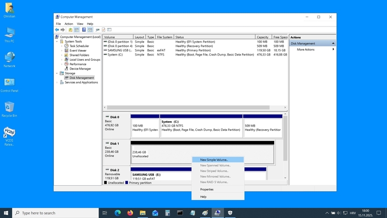Choose New Simple Volume from context menu

214,160
